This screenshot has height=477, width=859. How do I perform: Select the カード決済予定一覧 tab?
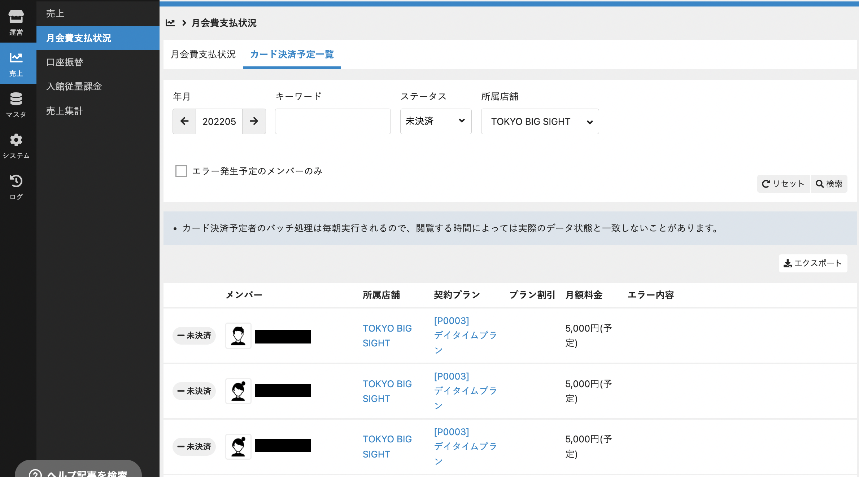pyautogui.click(x=292, y=54)
